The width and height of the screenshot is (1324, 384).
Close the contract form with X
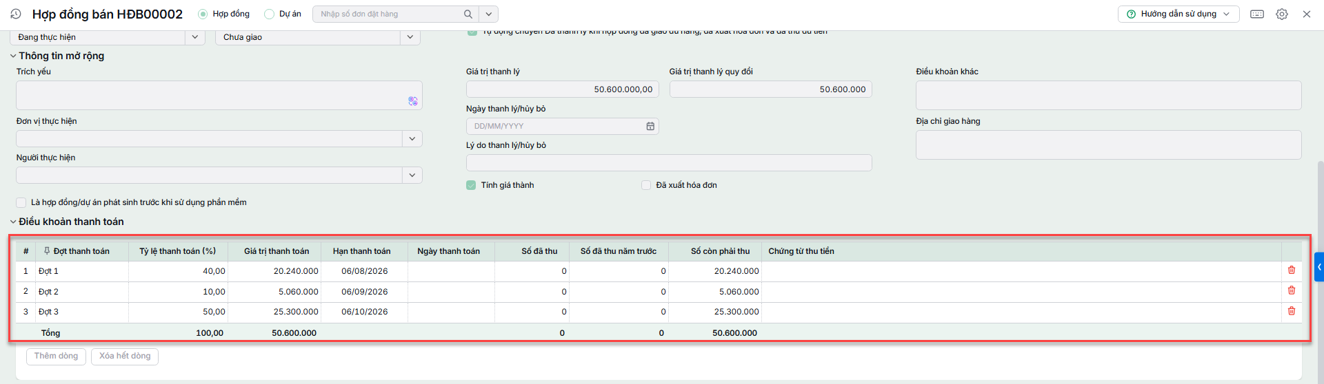click(1307, 14)
